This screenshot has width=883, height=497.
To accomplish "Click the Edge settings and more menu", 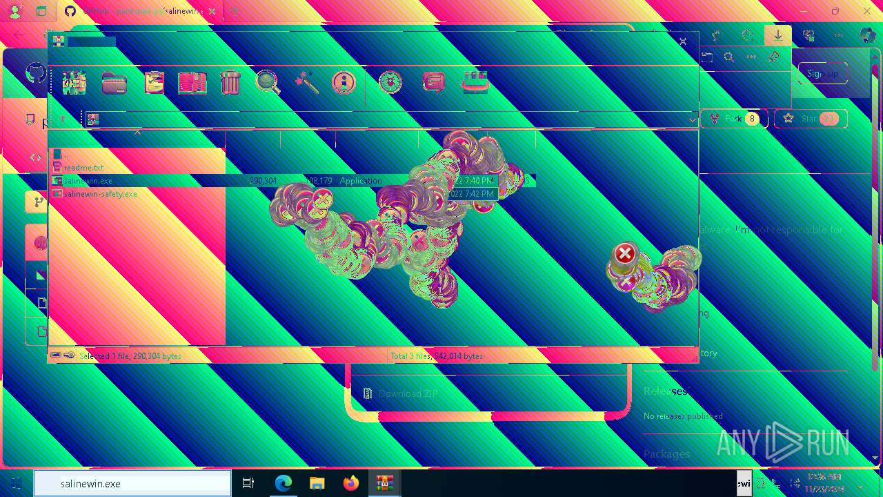I will (839, 36).
